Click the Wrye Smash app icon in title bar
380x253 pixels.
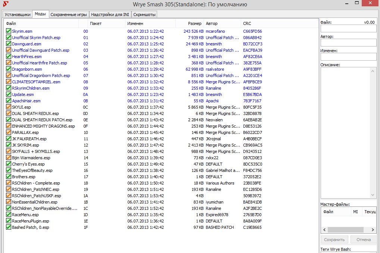click(6, 4)
